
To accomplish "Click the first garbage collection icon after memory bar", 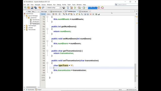I will click(x=99, y=8).
